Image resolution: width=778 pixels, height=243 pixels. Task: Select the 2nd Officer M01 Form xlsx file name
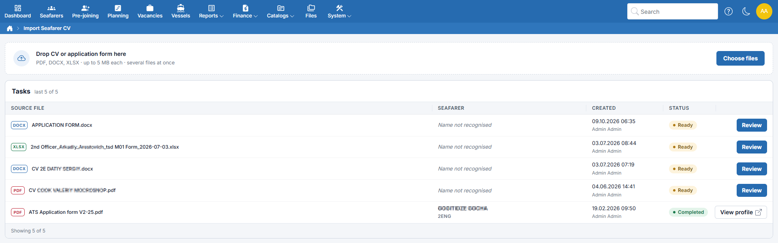105,147
